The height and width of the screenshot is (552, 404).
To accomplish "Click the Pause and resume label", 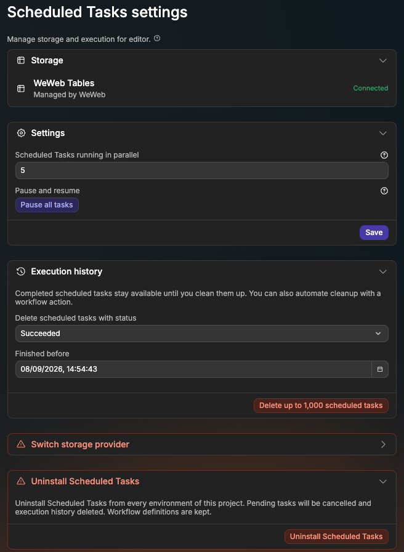I will point(47,191).
